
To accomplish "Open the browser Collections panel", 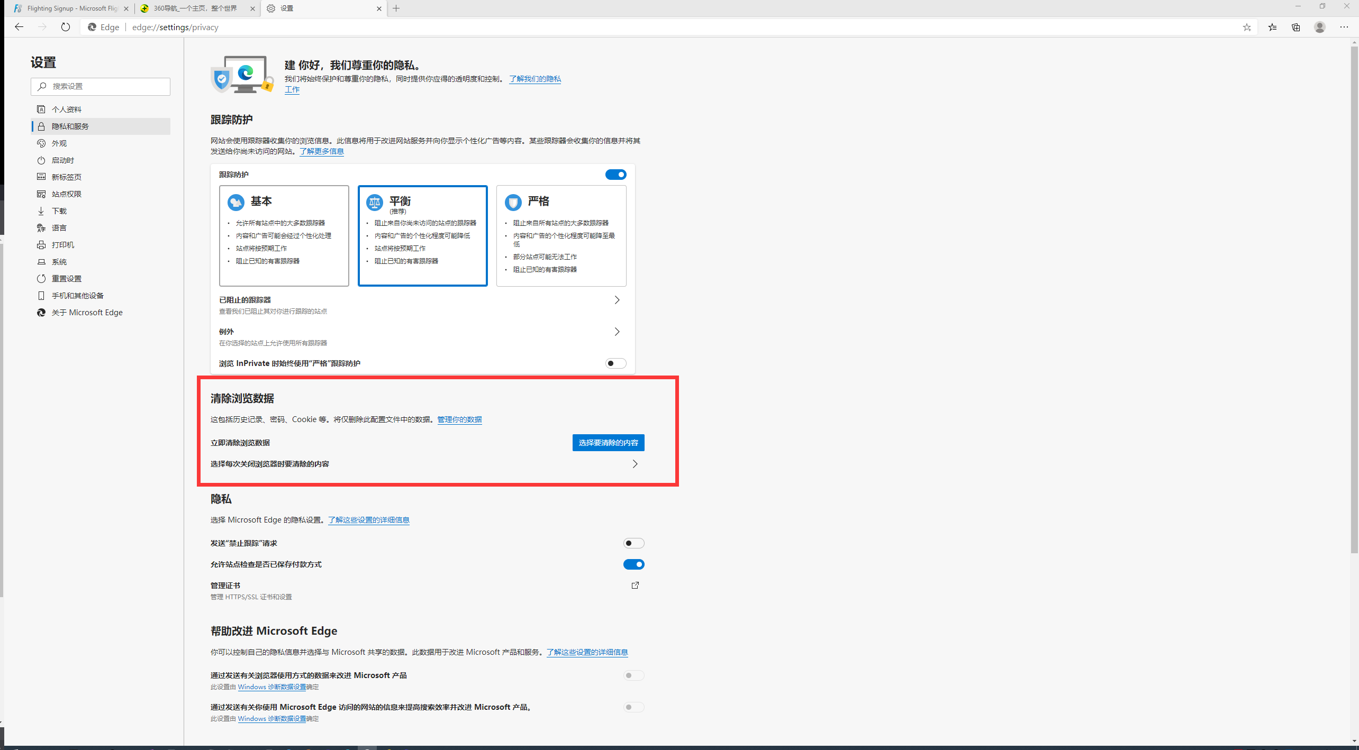I will coord(1295,27).
